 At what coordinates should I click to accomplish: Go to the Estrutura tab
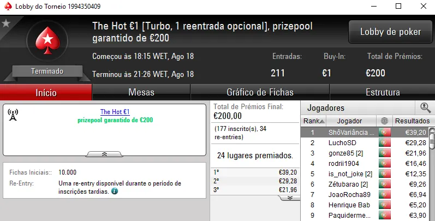(382, 92)
